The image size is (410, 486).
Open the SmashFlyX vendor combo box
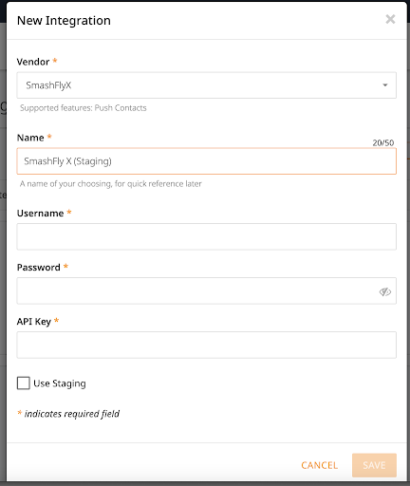pos(206,85)
